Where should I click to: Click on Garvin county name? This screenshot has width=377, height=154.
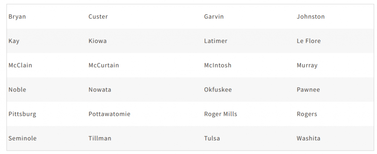point(214,17)
